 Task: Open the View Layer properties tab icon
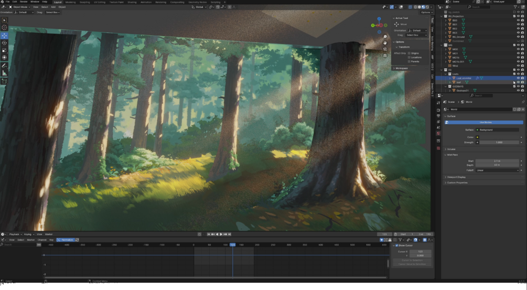438,122
